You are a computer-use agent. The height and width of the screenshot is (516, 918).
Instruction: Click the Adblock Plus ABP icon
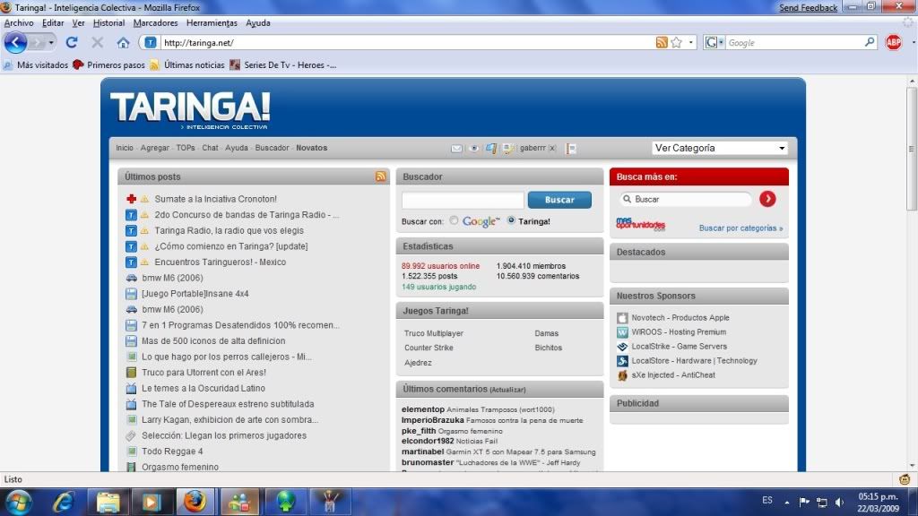click(894, 43)
